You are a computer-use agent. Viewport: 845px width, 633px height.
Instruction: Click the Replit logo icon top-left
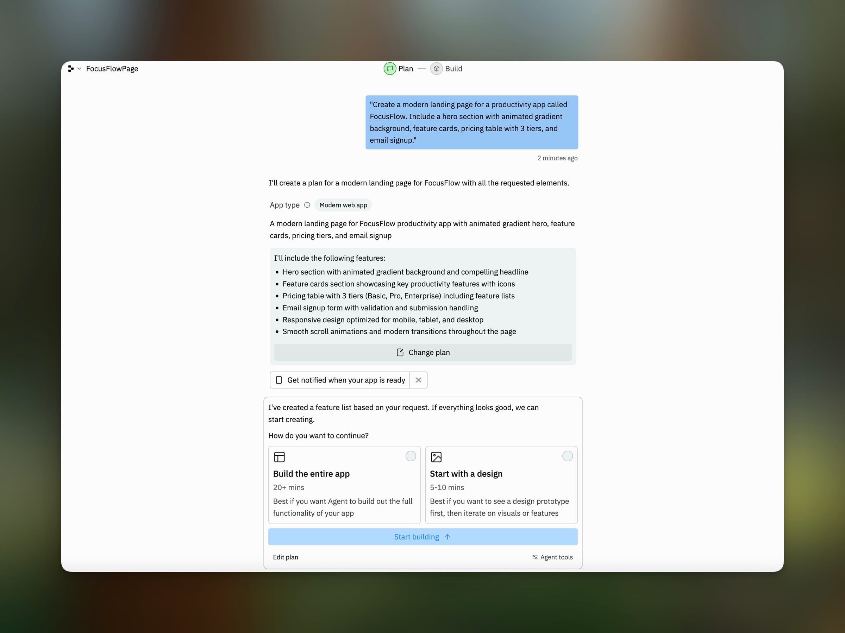(x=71, y=69)
